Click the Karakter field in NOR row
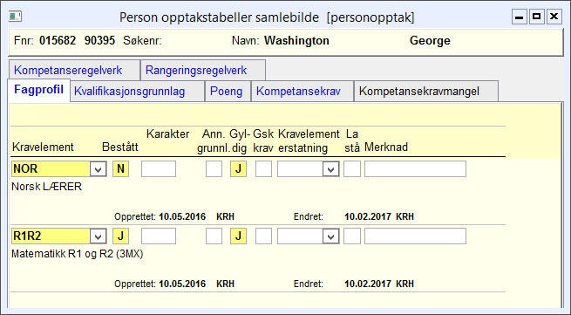 159,169
